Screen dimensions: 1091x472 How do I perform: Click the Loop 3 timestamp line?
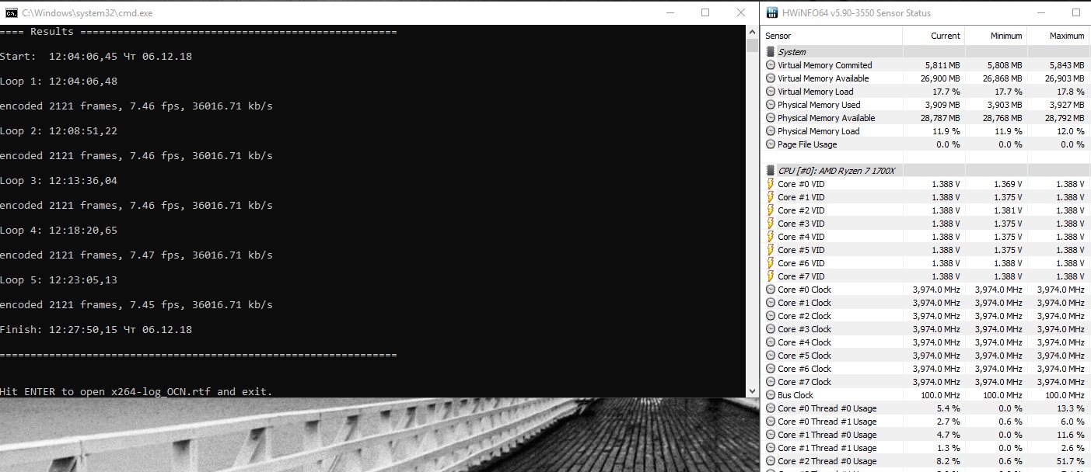click(x=59, y=180)
